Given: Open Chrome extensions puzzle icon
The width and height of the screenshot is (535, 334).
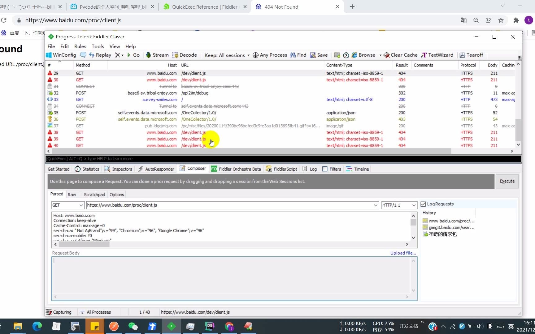Looking at the screenshot, I should click(x=516, y=20).
